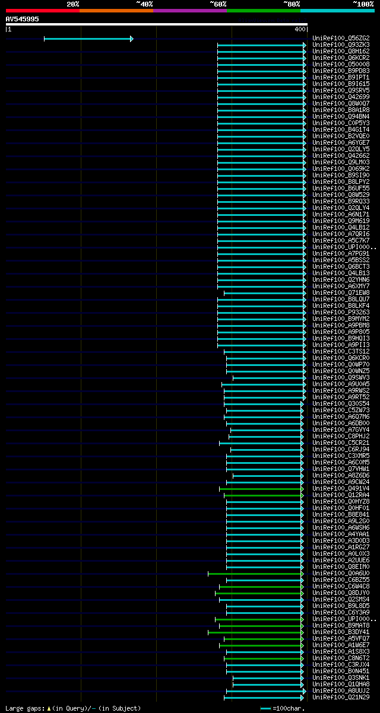The height and width of the screenshot is (713, 380).
Task: Open hit UniRef100_Q93ZK3
Action: (x=341, y=45)
